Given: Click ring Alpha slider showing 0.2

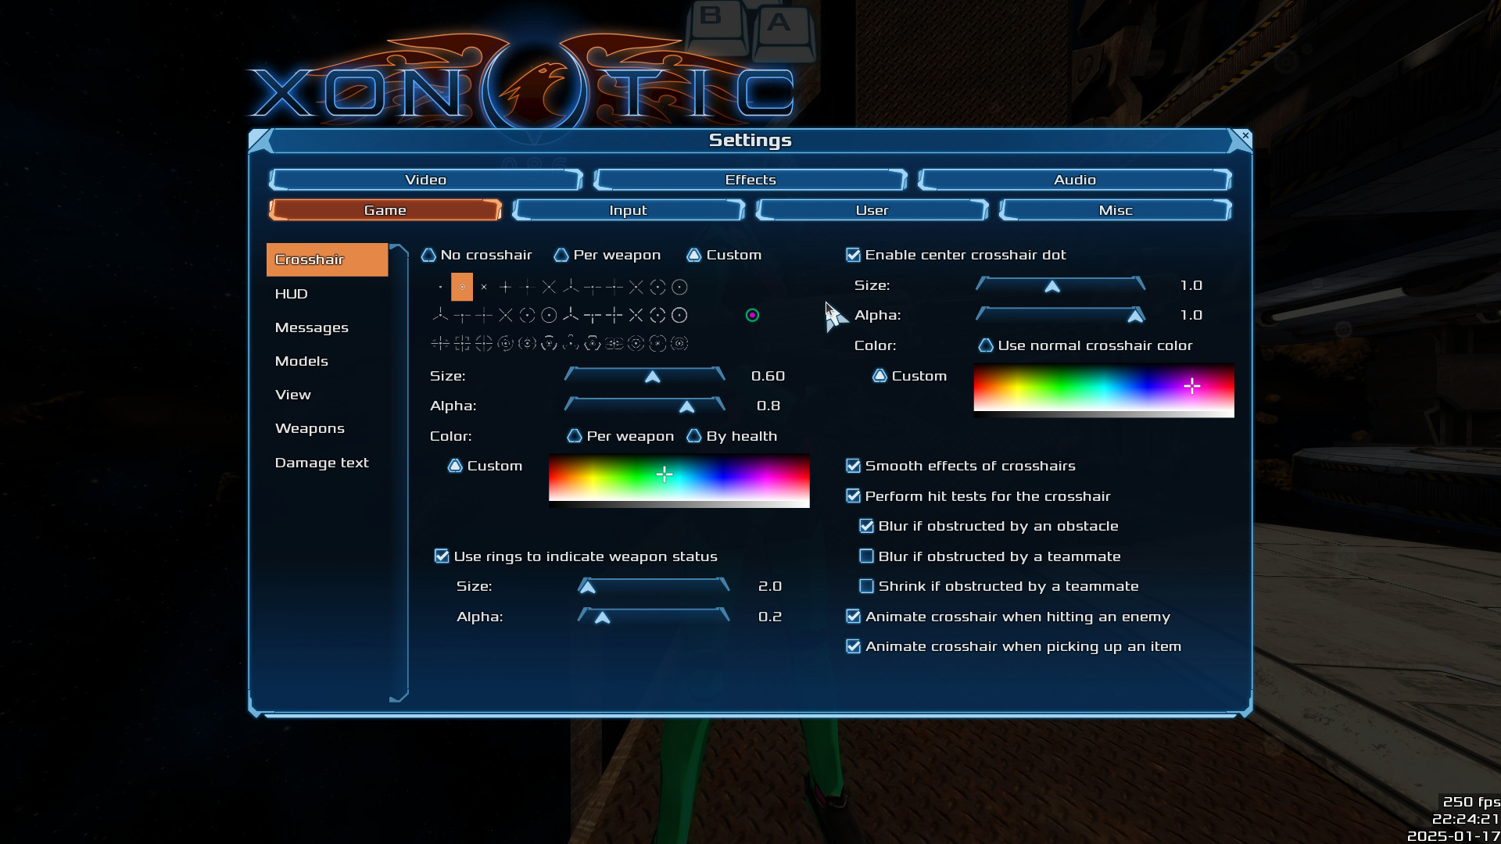Looking at the screenshot, I should 654,617.
